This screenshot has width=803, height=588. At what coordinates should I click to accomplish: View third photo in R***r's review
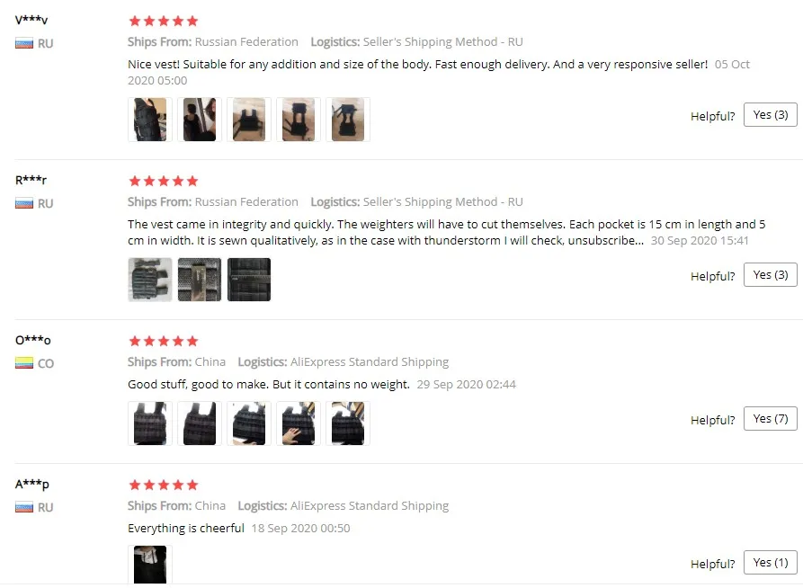click(249, 280)
